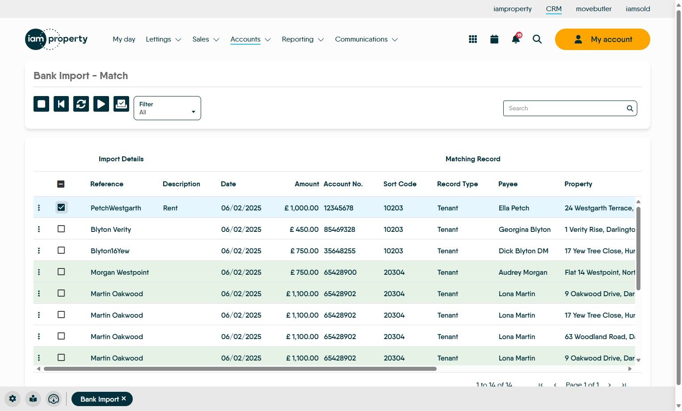Open the apps grid icon

(473, 39)
